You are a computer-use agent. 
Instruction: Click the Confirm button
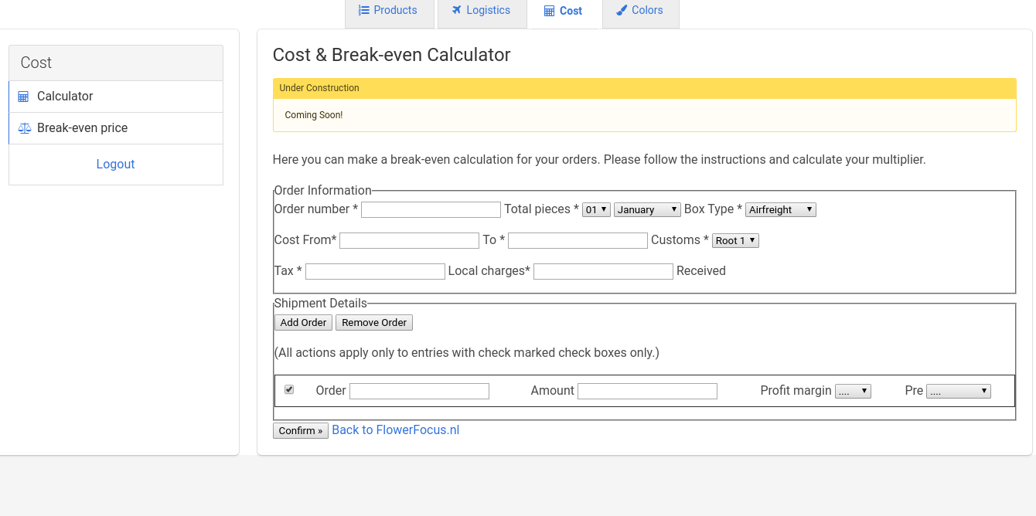(300, 430)
